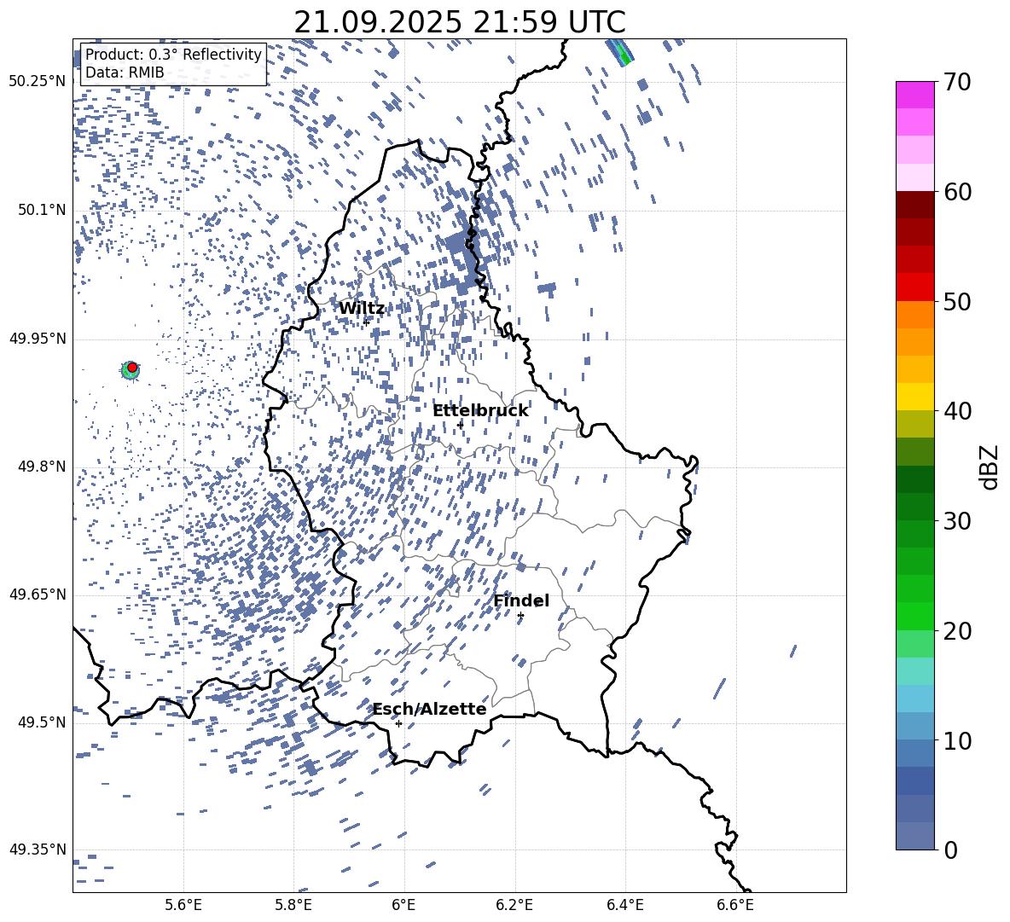Click the Ettelbruck station cross marker
Viewport: 1010px width, 922px height.
coord(460,425)
